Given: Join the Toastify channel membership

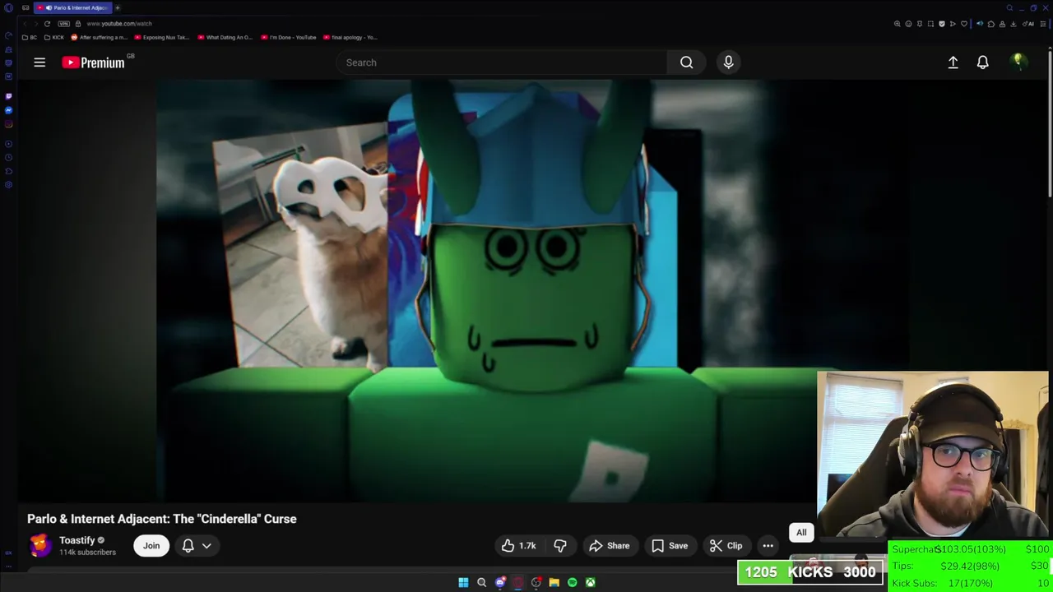Looking at the screenshot, I should click(151, 546).
